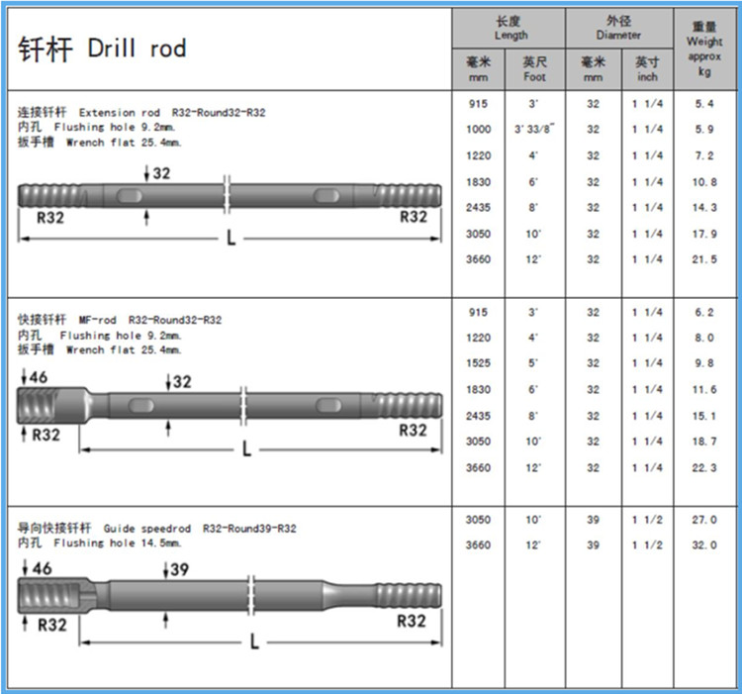
Task: Click '3660' length in the 21.5 kg row
Action: tap(479, 259)
